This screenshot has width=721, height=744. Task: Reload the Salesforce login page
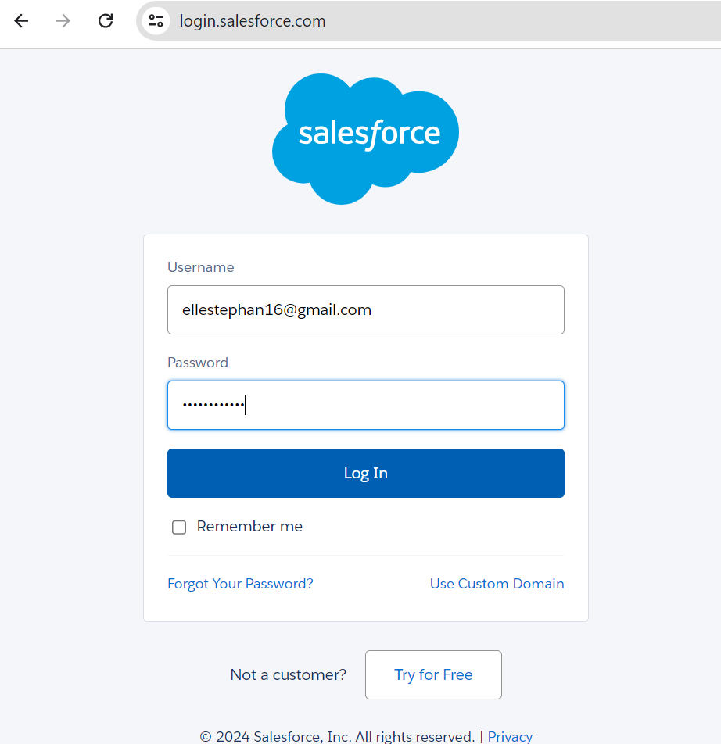click(106, 21)
